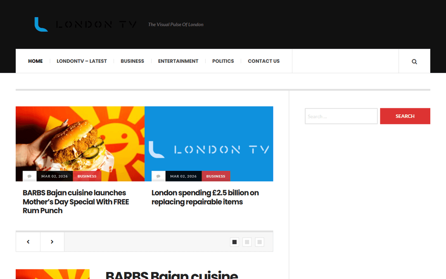Screen dimensions: 446x279
Task: Open the Politics menu item
Action: click(223, 61)
